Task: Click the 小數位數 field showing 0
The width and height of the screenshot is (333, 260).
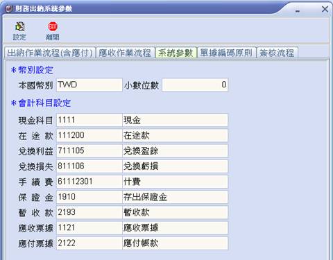Action: point(195,85)
